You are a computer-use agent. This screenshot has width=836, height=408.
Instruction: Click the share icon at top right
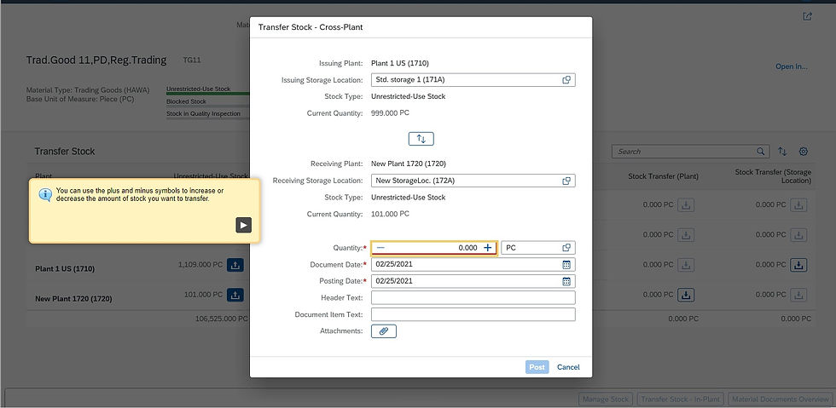(x=807, y=16)
